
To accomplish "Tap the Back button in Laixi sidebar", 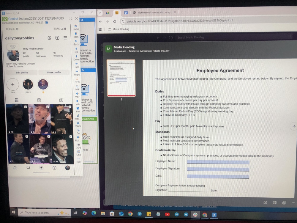I will point(76,43).
